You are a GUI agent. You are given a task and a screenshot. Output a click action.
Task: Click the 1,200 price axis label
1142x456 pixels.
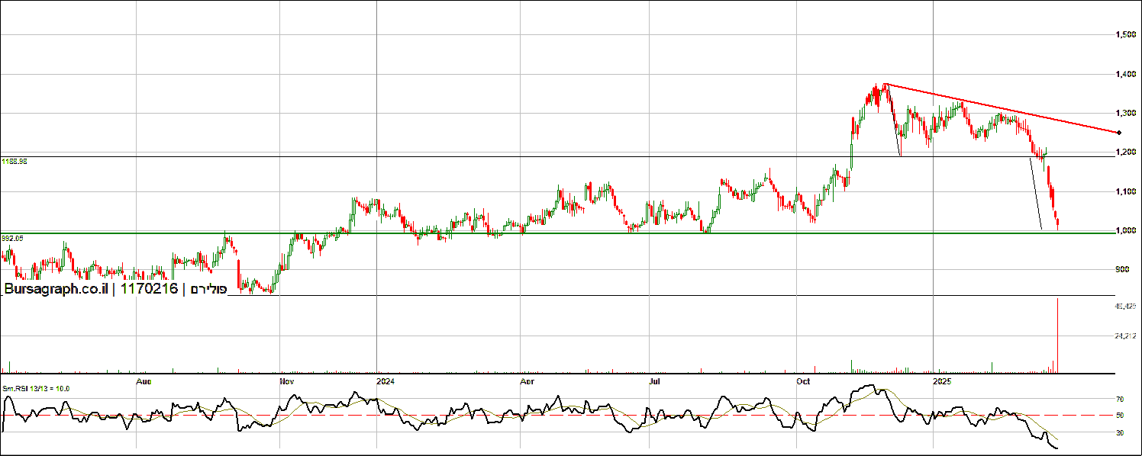1124,153
